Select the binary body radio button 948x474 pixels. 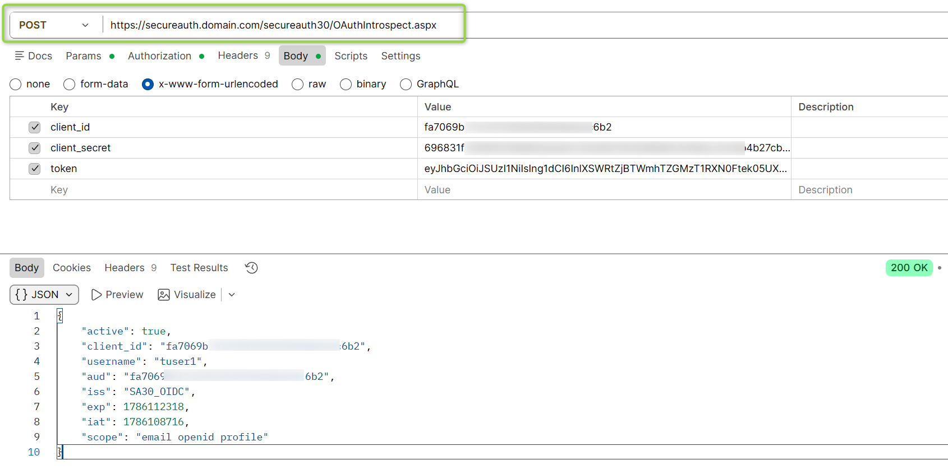click(x=346, y=84)
